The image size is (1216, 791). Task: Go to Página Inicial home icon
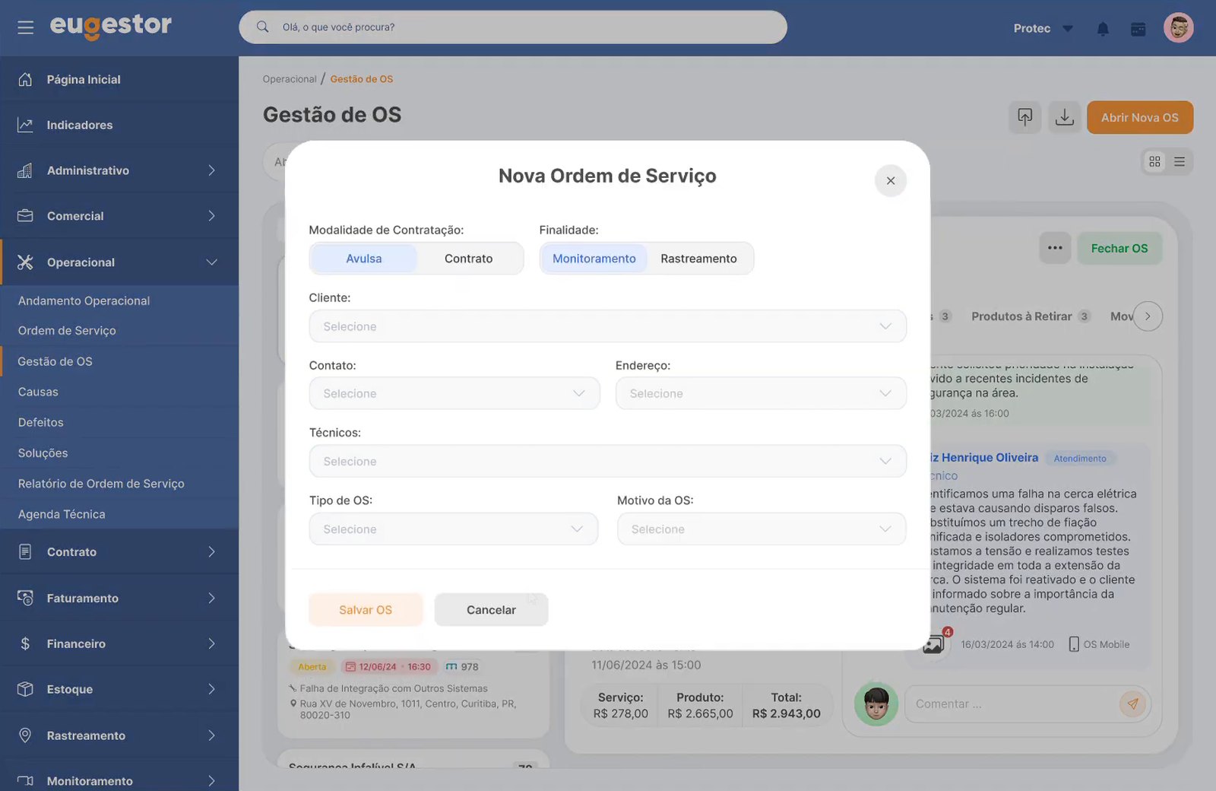25,79
